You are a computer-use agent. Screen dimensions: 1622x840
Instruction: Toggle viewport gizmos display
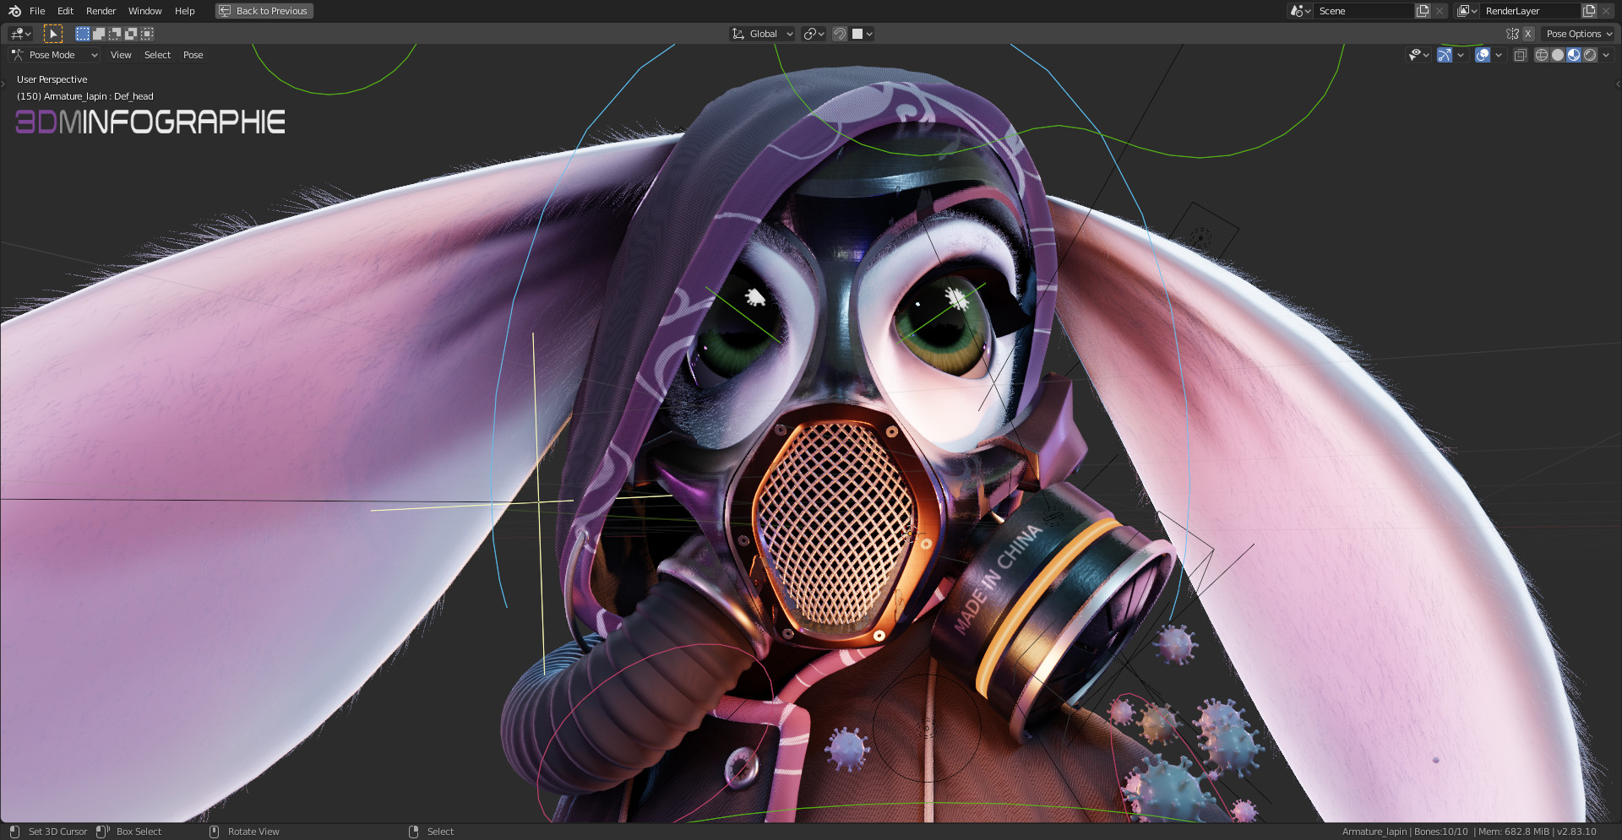tap(1445, 55)
